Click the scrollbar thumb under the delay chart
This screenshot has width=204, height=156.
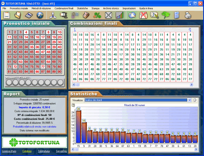[x=77, y=149]
